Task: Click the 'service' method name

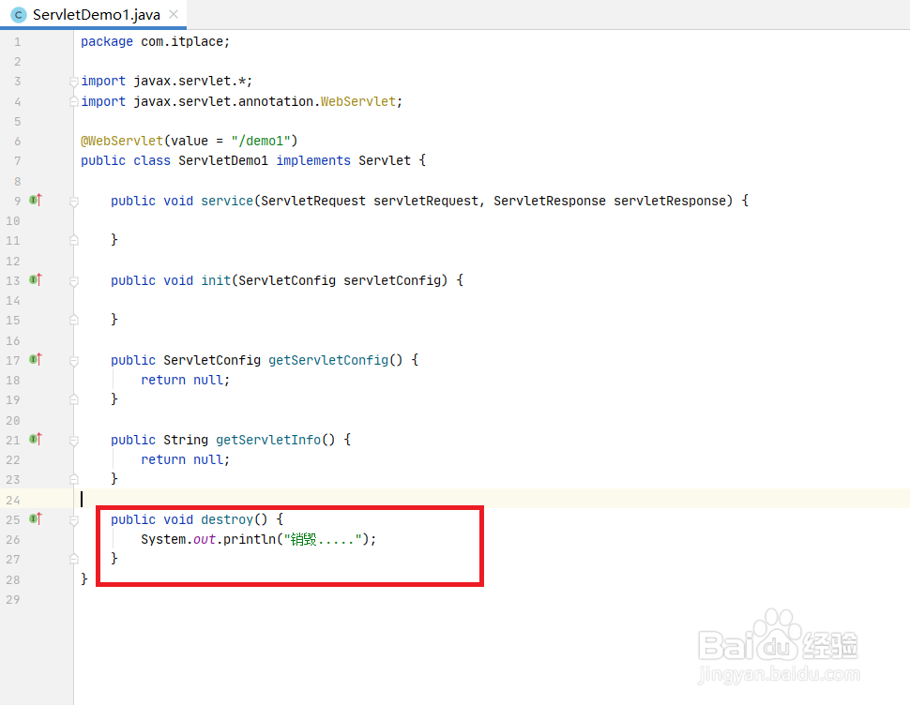Action: 227,201
